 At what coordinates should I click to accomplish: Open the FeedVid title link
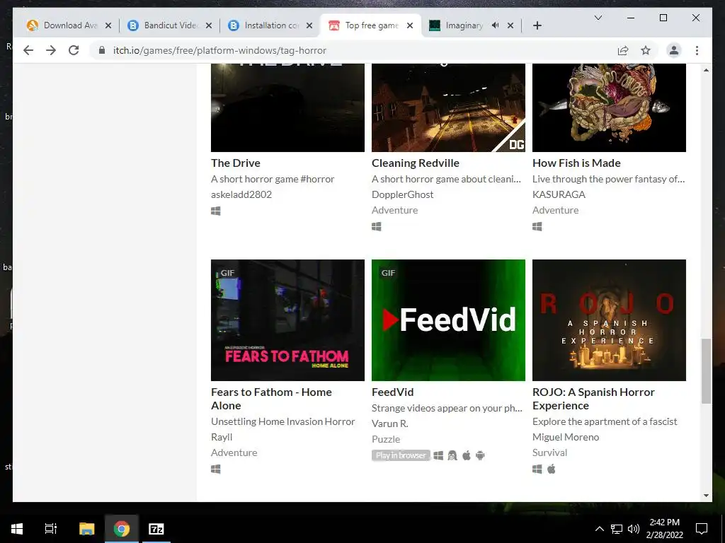(392, 392)
